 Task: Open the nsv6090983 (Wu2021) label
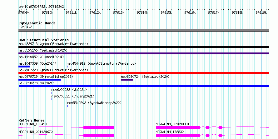69,90
